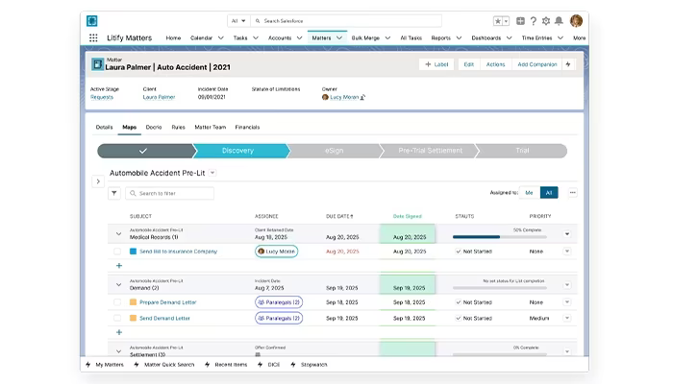The image size is (673, 384).
Task: Toggle Not Started status of Send Bill row
Action: tap(458, 252)
